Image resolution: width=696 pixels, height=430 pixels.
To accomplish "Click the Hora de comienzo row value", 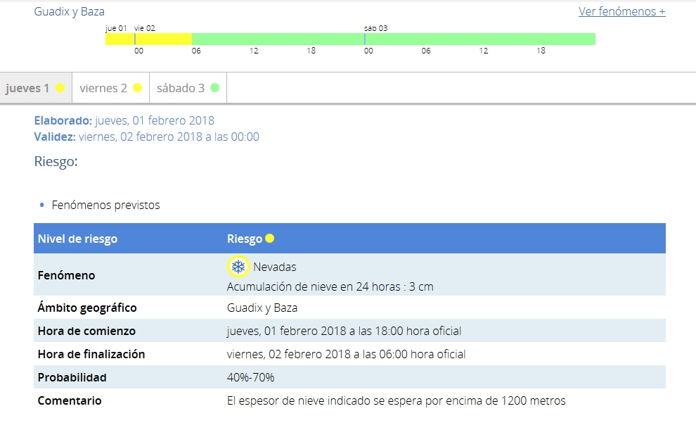I will 344,331.
